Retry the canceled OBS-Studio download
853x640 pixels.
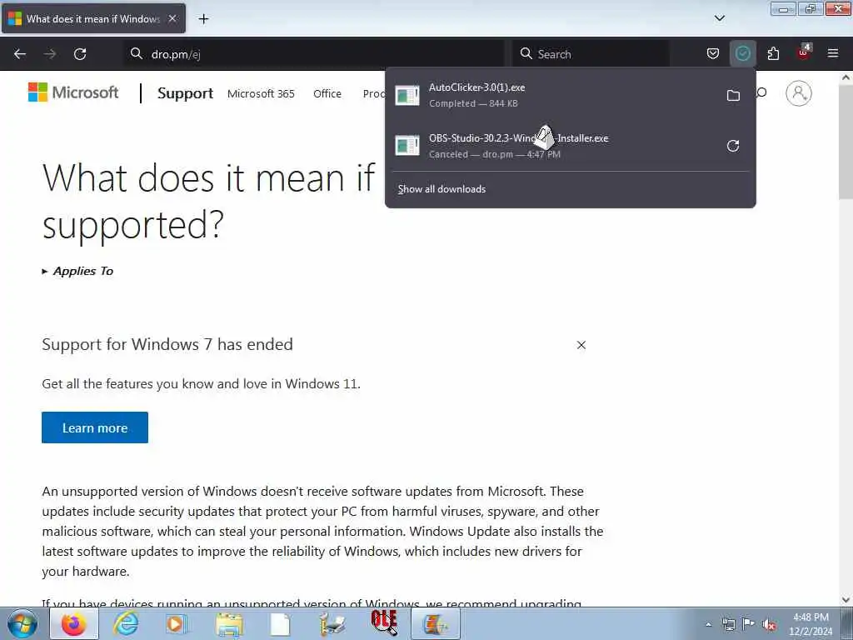733,146
